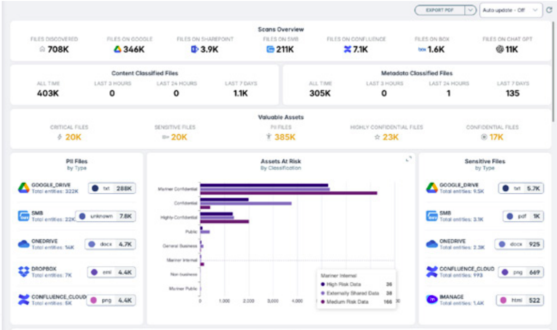Click the page vertical scrollbar

coord(553,71)
